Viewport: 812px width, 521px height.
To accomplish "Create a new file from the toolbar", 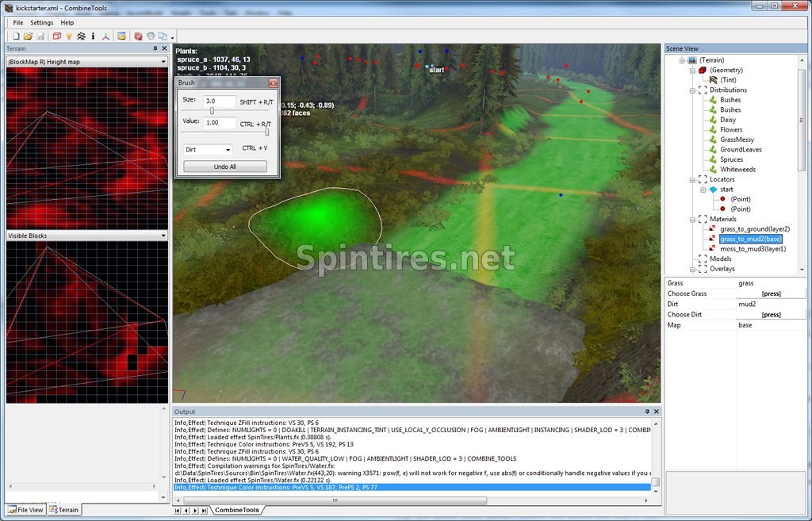I will tap(16, 36).
